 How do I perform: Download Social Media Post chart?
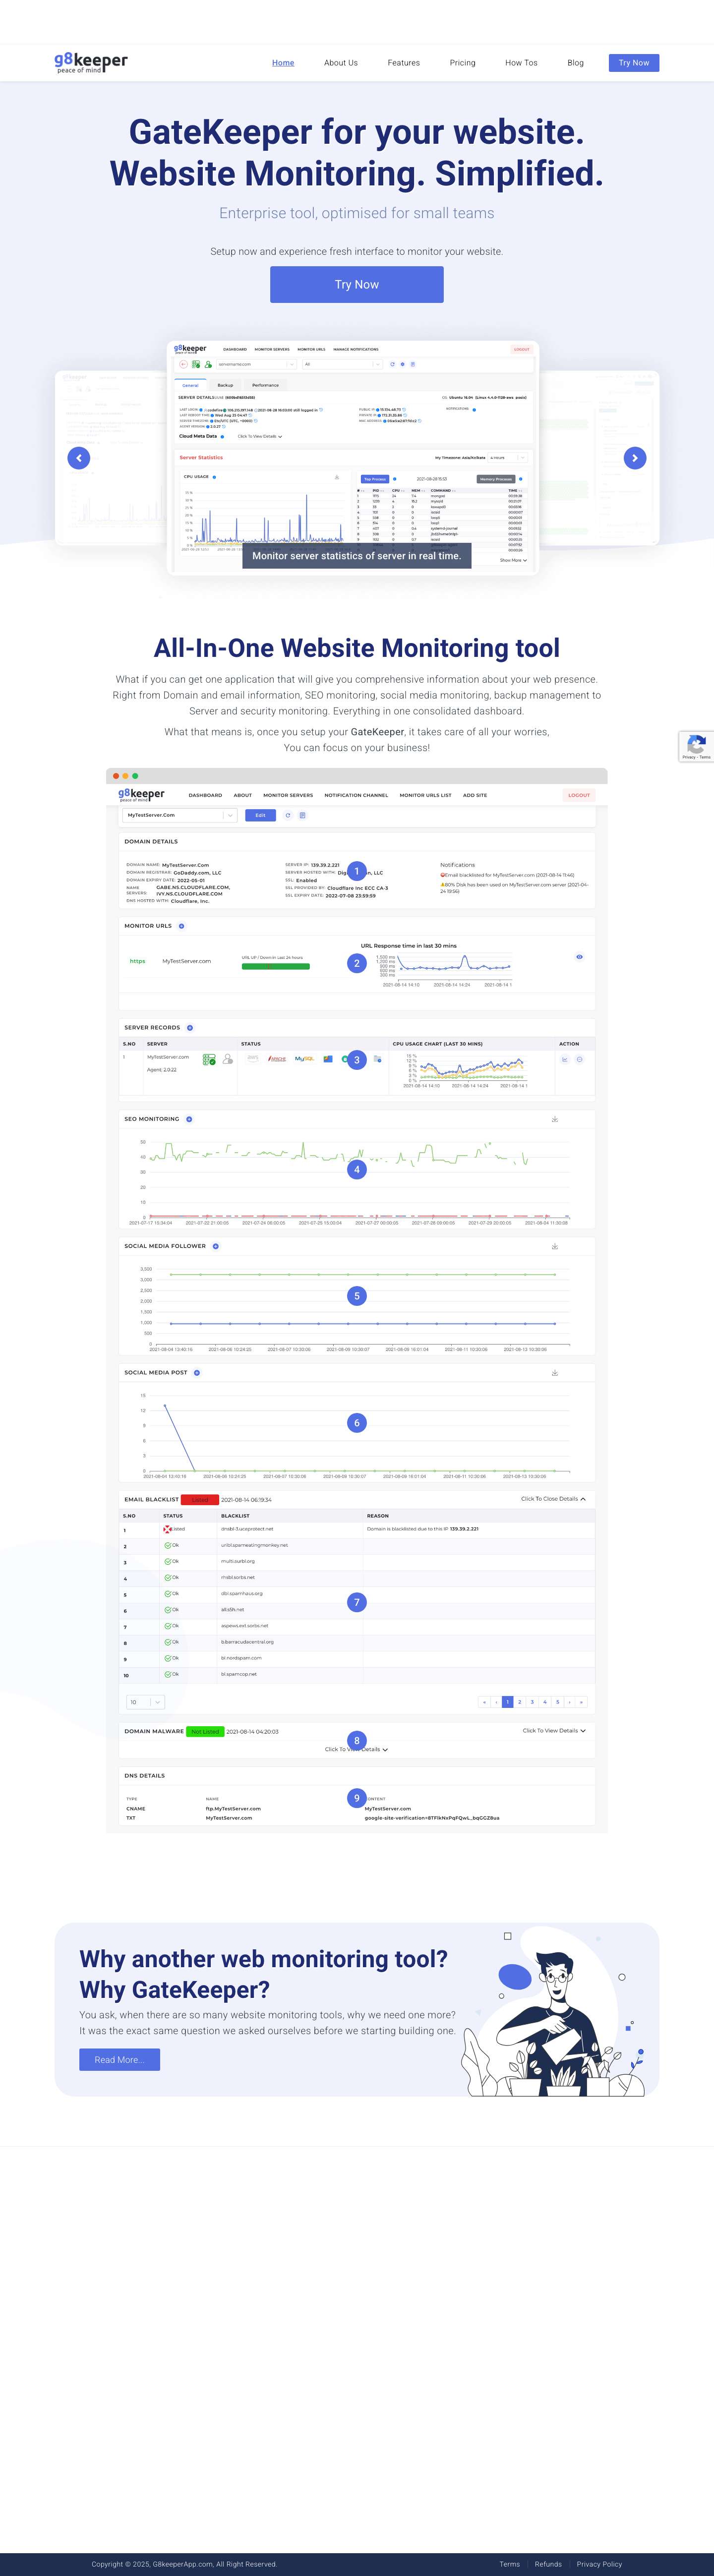[x=555, y=1373]
